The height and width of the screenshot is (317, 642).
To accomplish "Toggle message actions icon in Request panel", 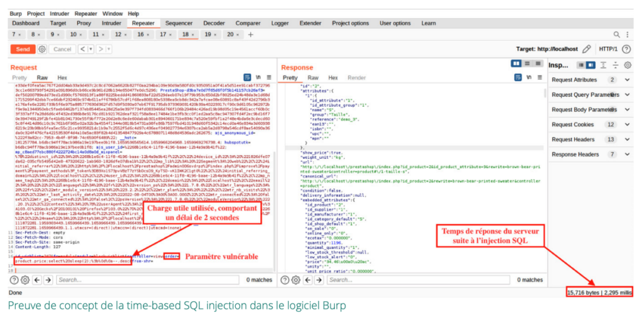I will (247, 77).
